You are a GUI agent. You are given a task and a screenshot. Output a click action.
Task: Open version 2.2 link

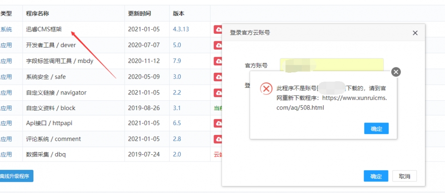[x=177, y=93]
